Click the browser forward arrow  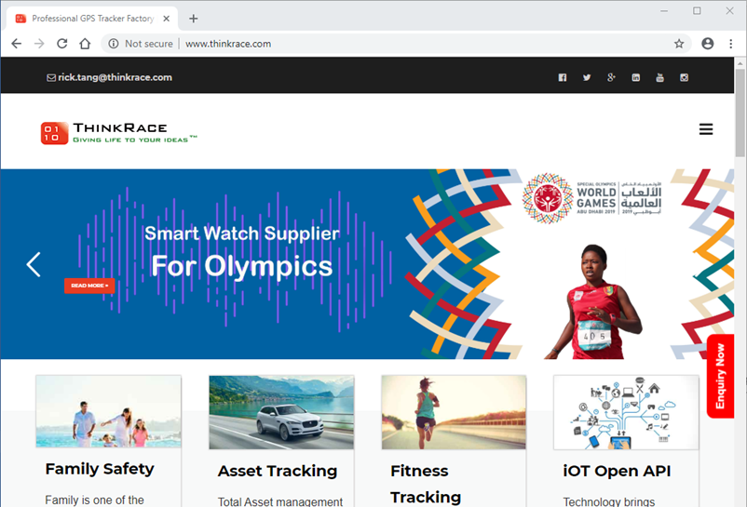click(x=39, y=44)
